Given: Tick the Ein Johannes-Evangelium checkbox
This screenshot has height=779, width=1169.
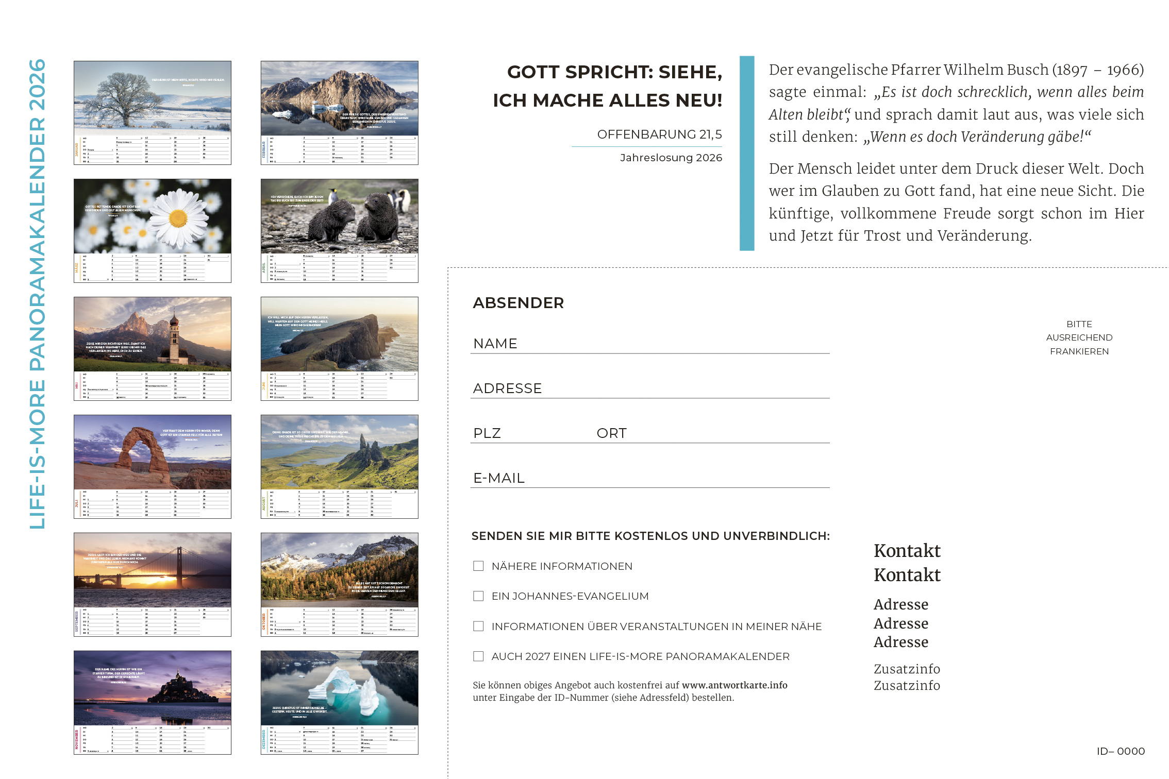Looking at the screenshot, I should tap(478, 596).
